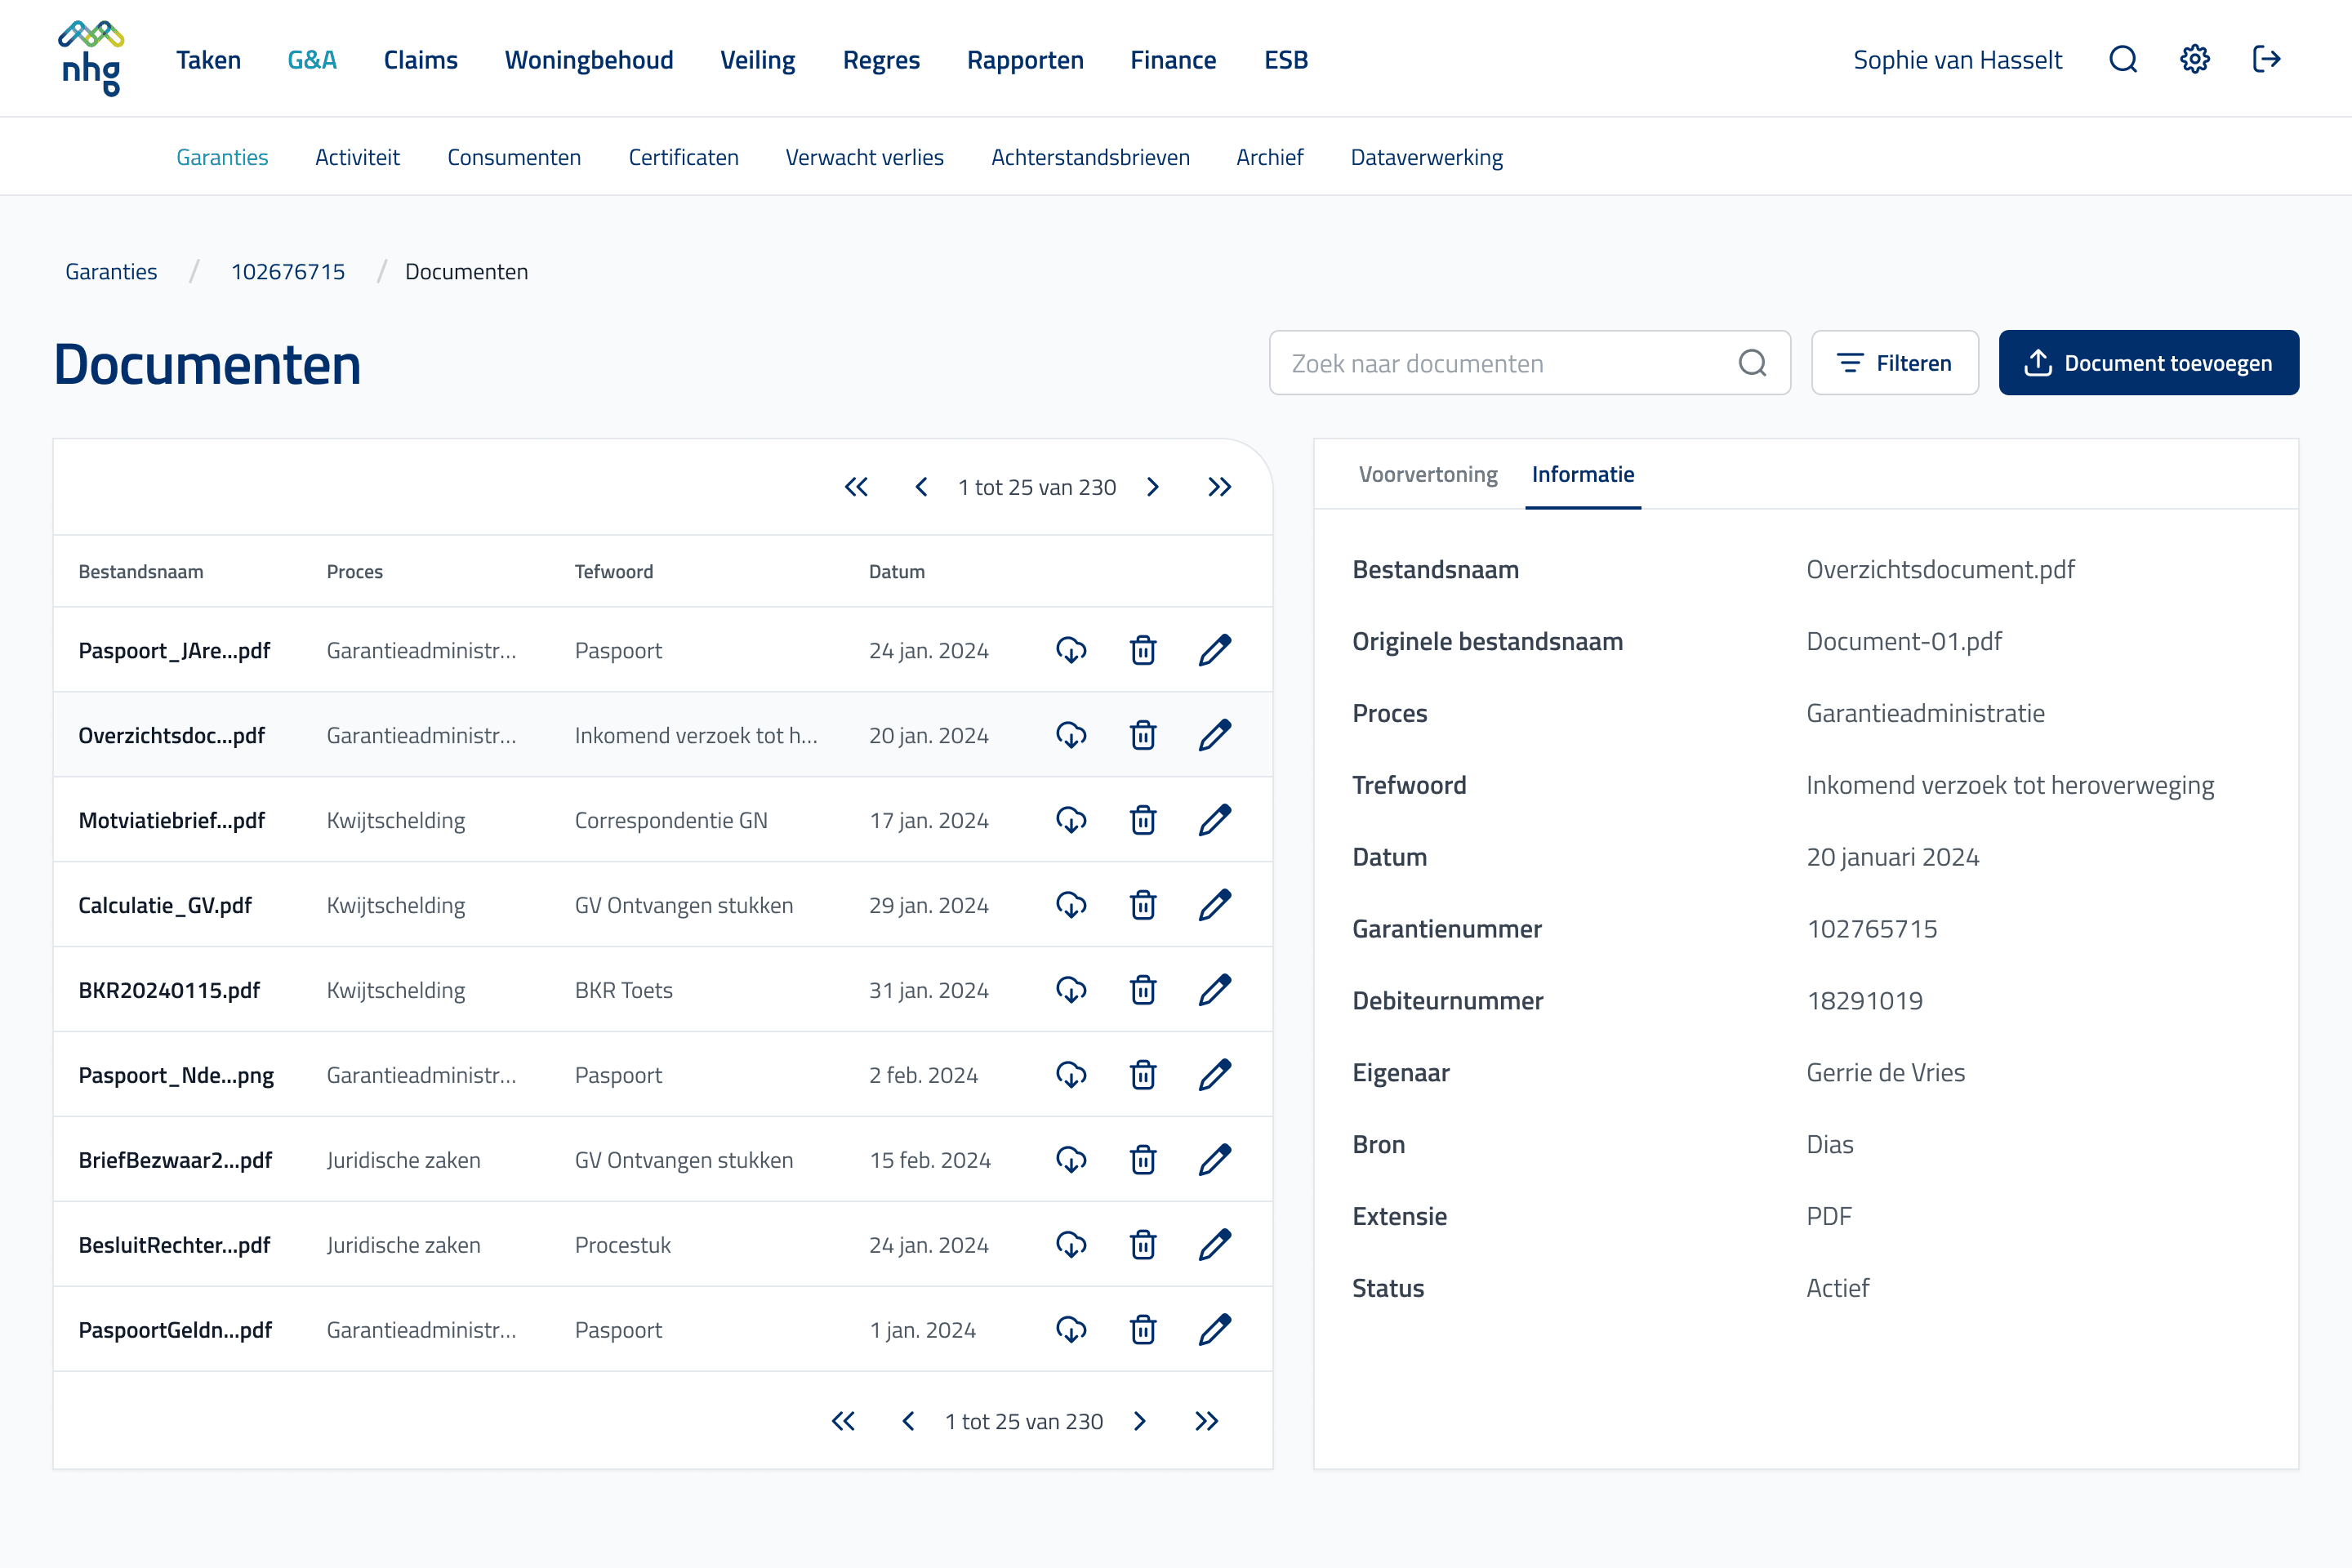The width and height of the screenshot is (2352, 1568).
Task: Edit the Motviatiebrief...pdf row
Action: pos(1215,820)
